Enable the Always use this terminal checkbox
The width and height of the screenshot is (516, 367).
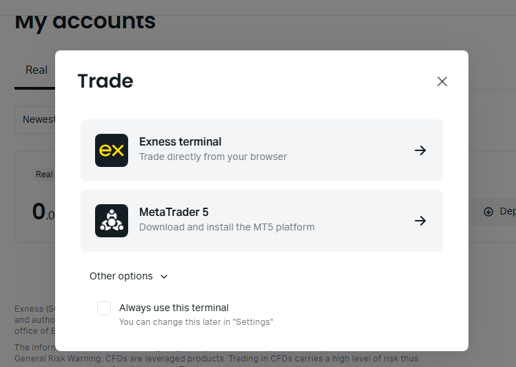104,308
